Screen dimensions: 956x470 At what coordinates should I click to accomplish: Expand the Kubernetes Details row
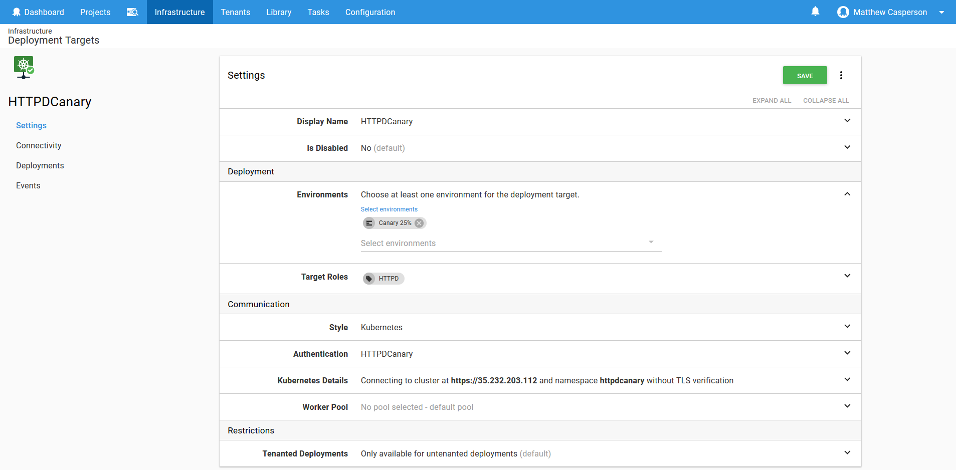tap(847, 380)
